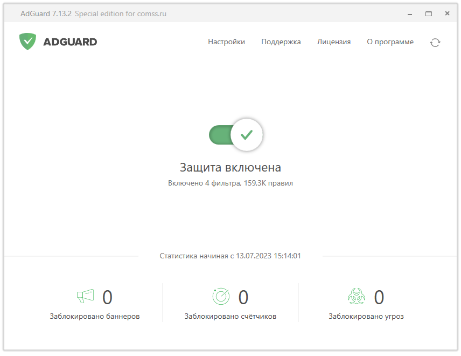Click the AdGuard green shield logo

(x=27, y=42)
